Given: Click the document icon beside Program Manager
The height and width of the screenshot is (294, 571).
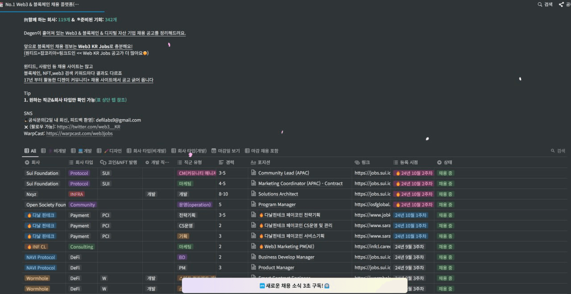Looking at the screenshot, I should pos(253,204).
